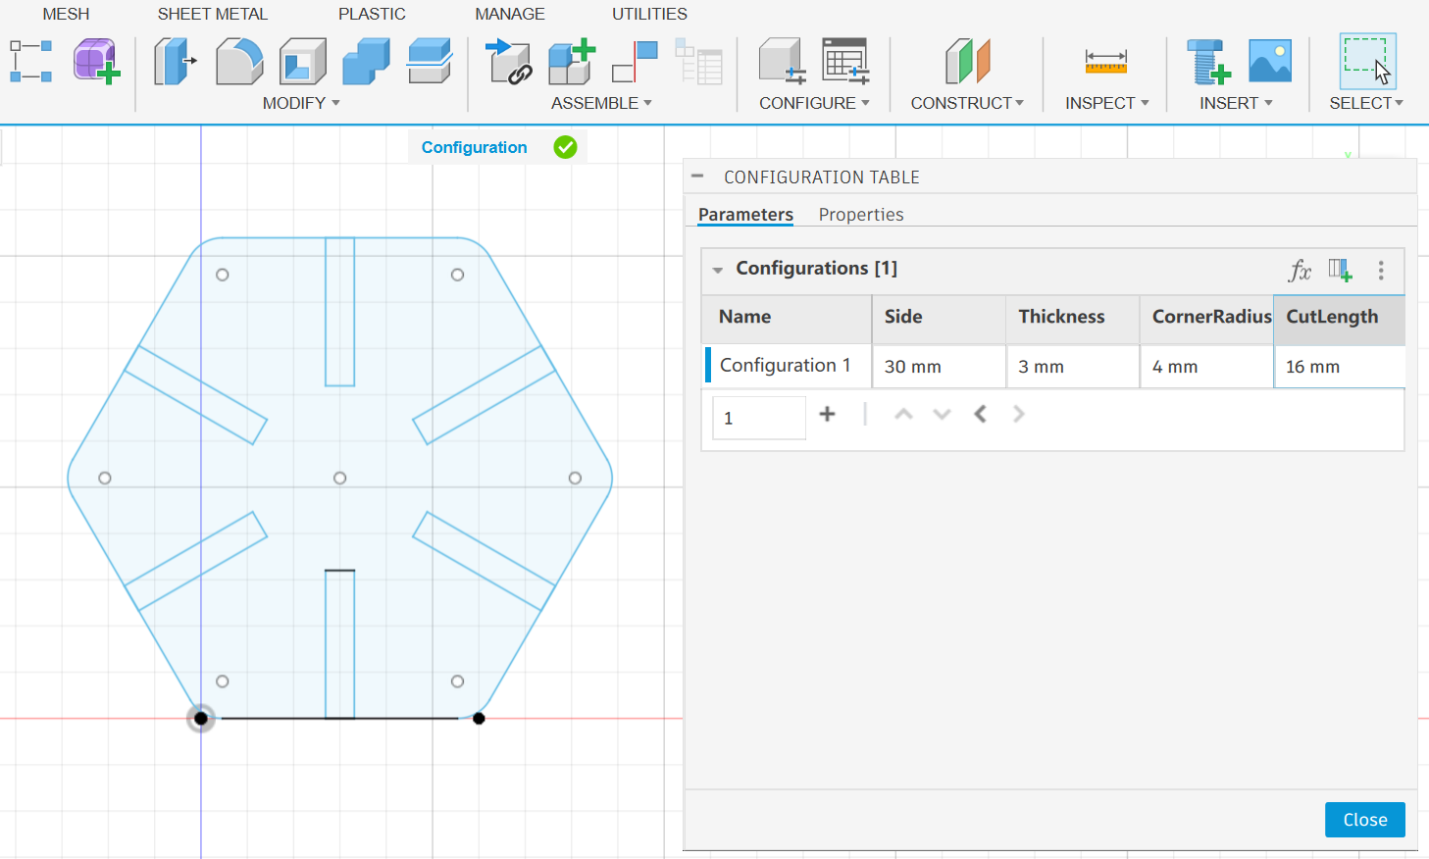Click the Configure Model icon
The image size is (1429, 859).
point(783,61)
